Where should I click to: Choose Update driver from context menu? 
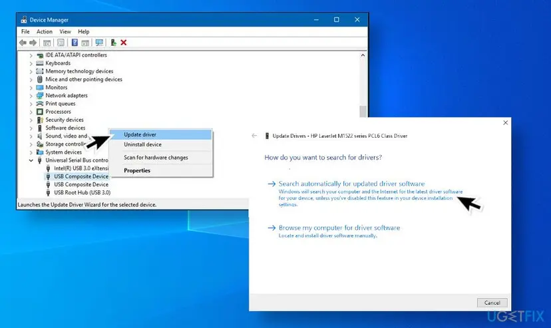tap(161, 134)
